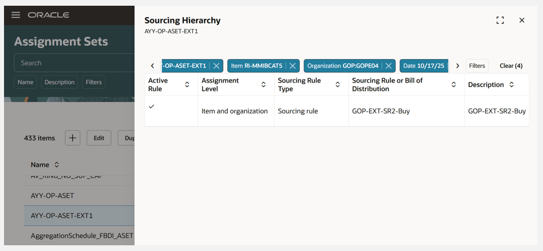This screenshot has height=251, width=543.
Task: Close the Sourcing Hierarchy panel
Action: point(522,20)
